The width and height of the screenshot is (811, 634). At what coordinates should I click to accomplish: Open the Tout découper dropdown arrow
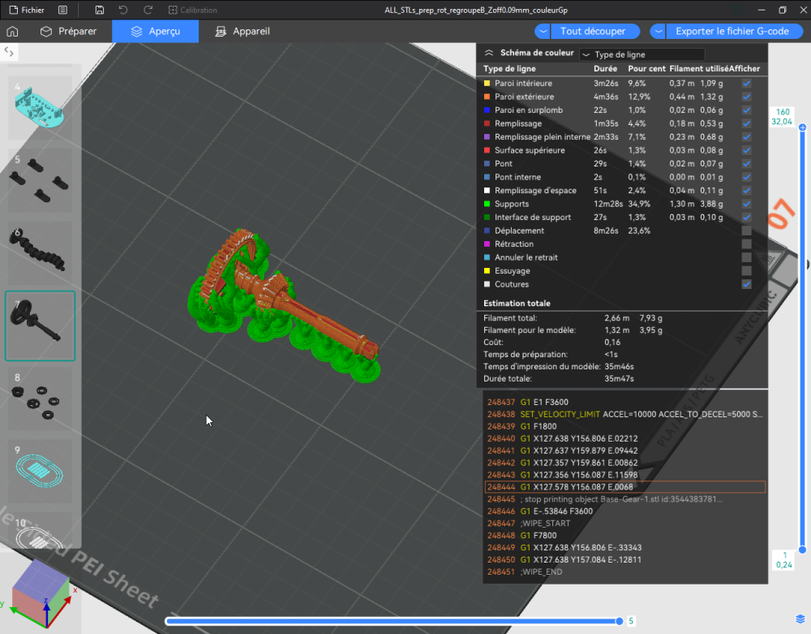(543, 31)
